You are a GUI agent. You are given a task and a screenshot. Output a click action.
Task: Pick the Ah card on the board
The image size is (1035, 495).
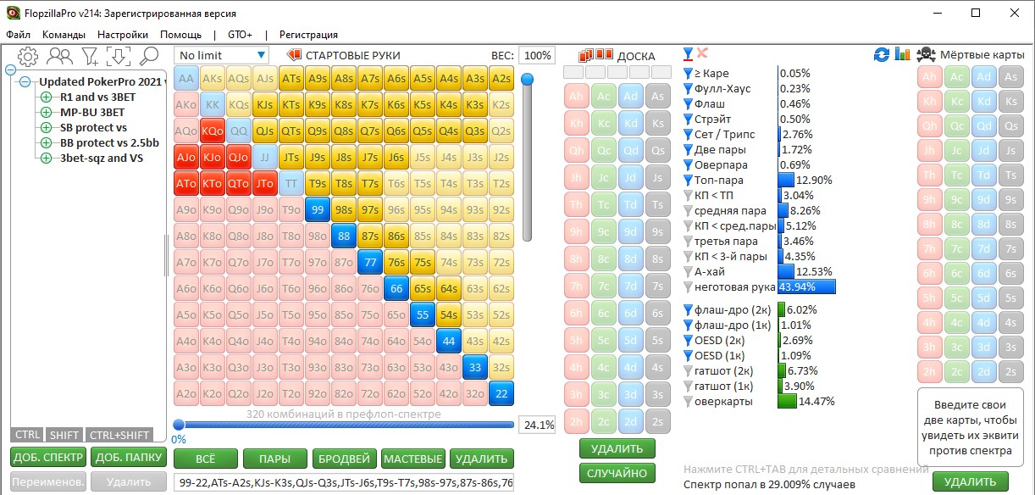pyautogui.click(x=576, y=97)
